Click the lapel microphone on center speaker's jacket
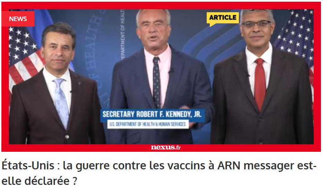Screen dimensions: 323x188 point(171,71)
